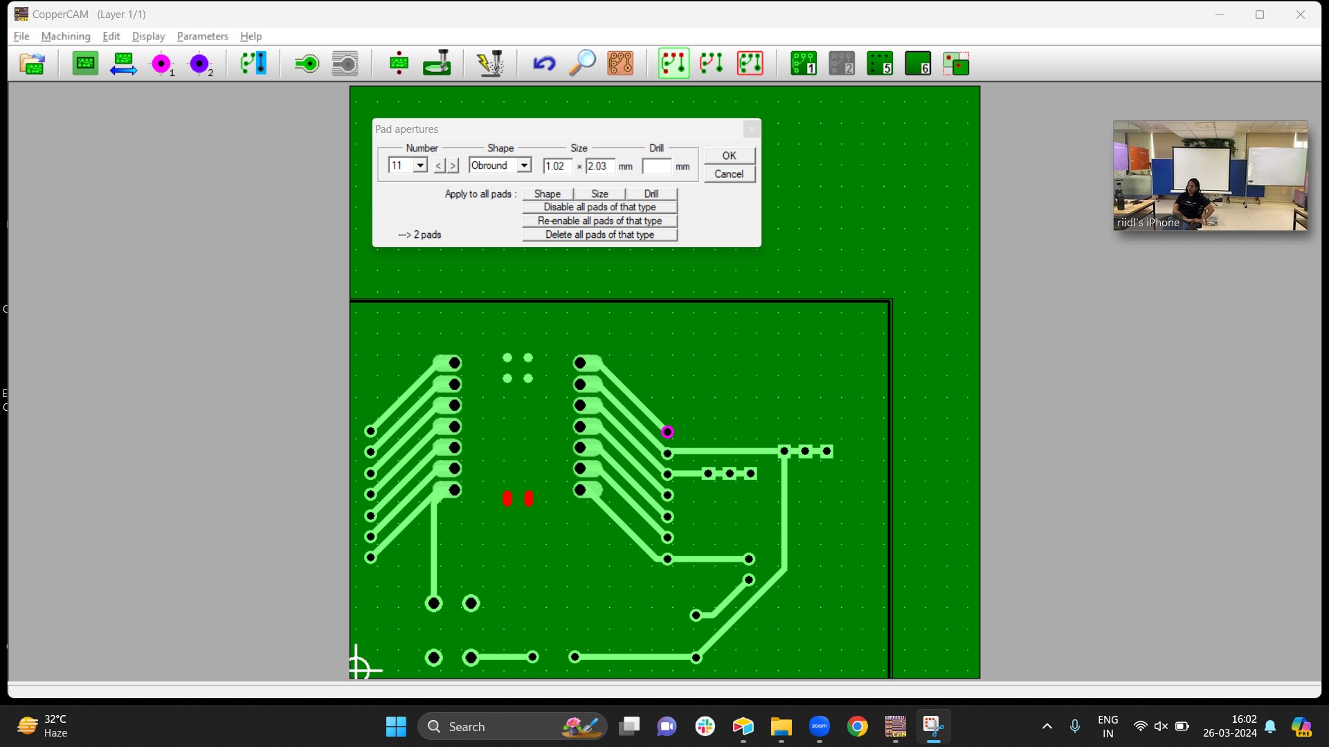Open Google Chrome from taskbar

[x=858, y=726]
